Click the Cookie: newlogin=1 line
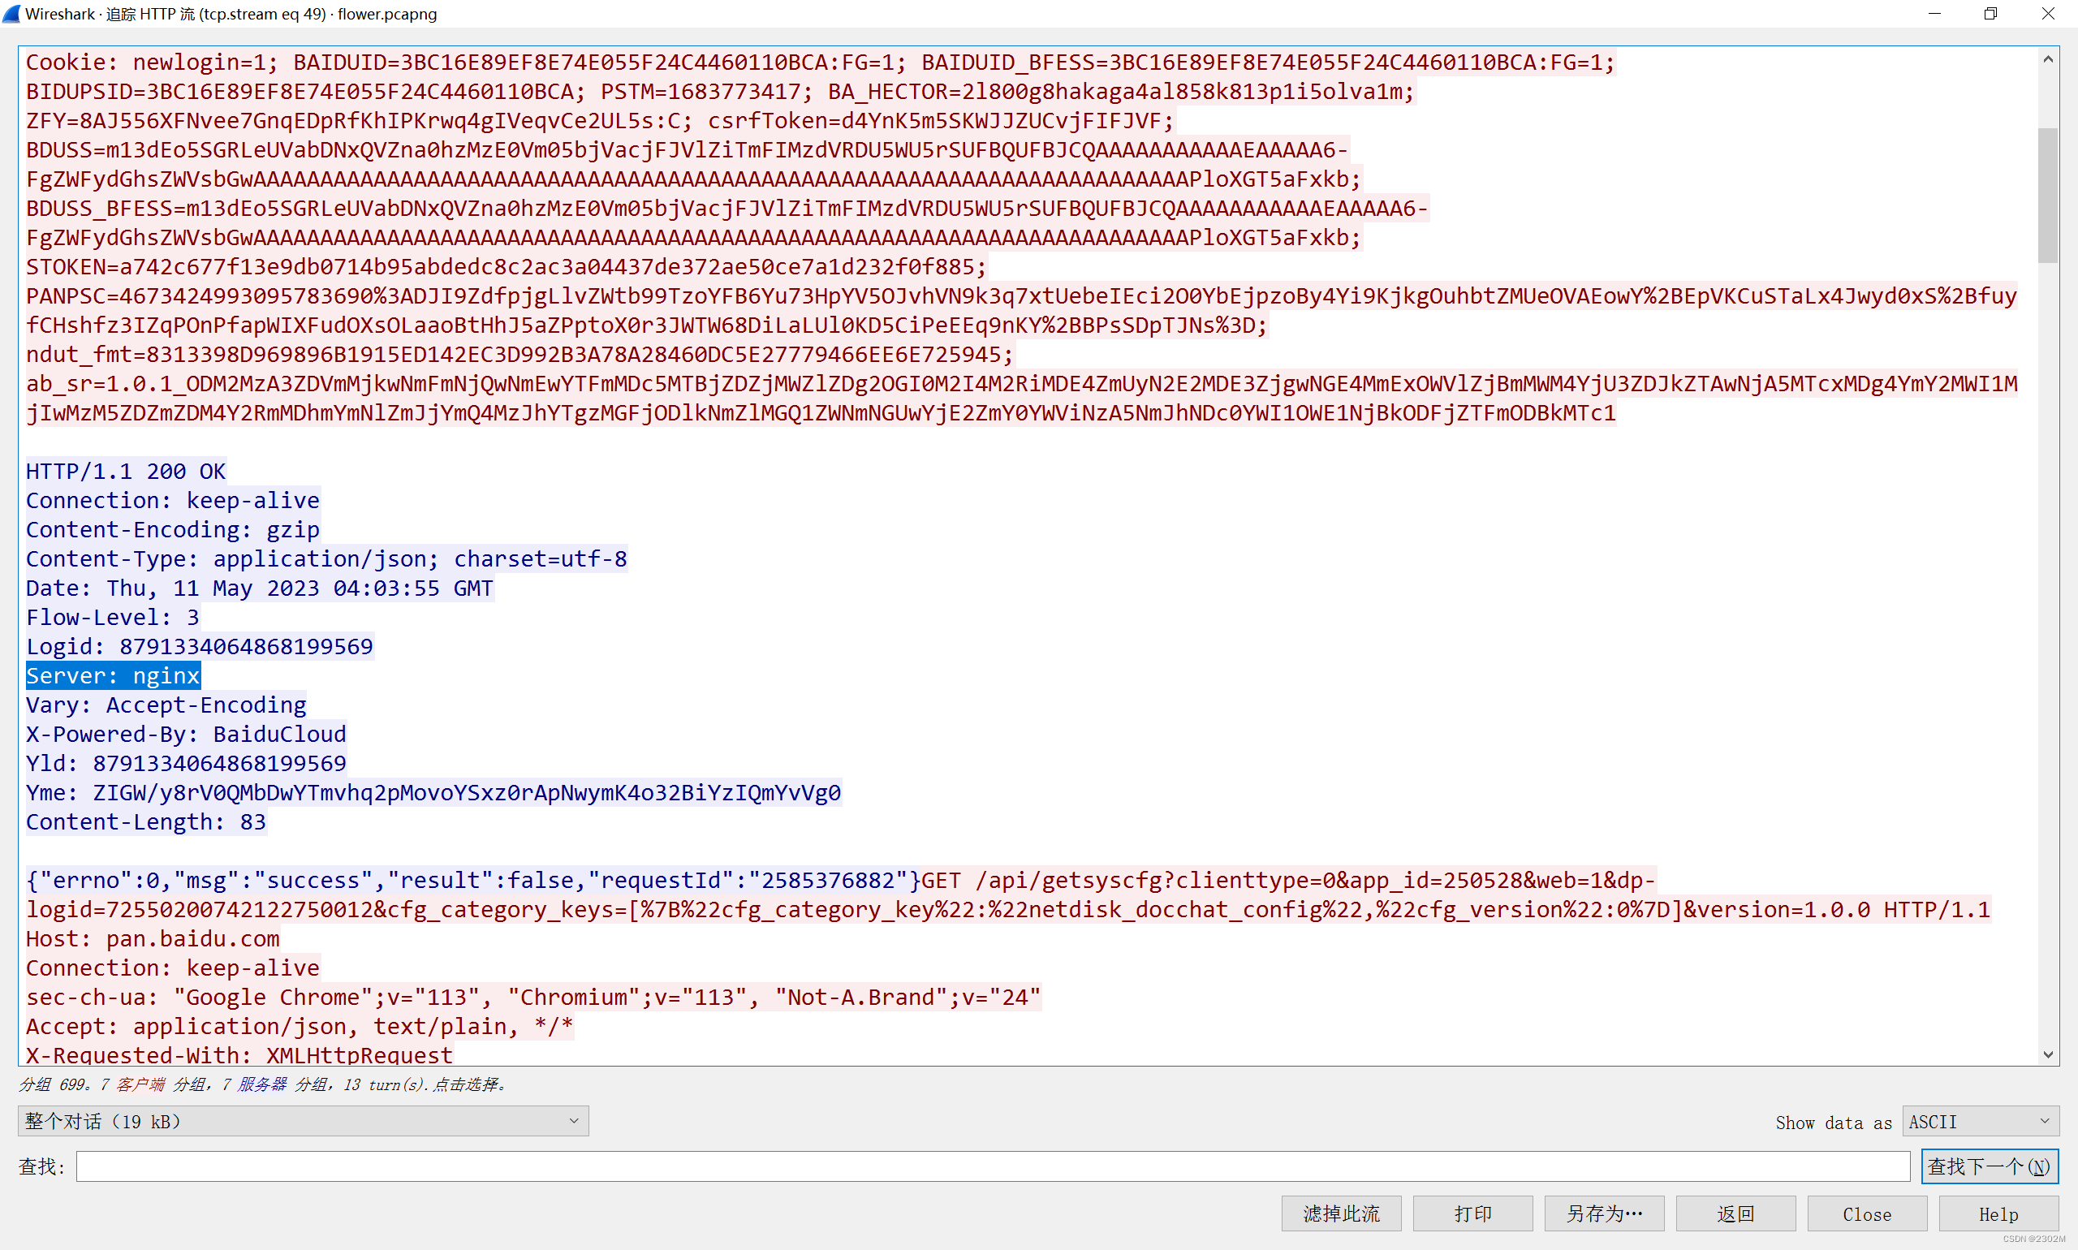The width and height of the screenshot is (2078, 1250). point(821,62)
